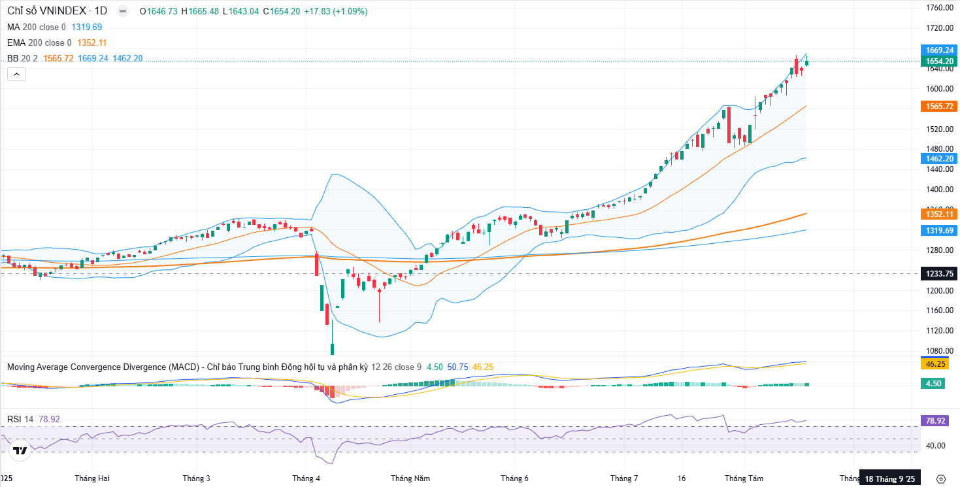Click the green 4.50 MACD histogram tag
Image resolution: width=960 pixels, height=487 pixels.
[x=933, y=384]
